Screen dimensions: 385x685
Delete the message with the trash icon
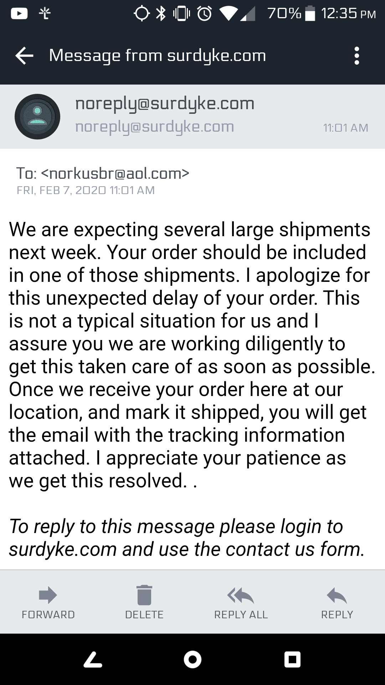click(x=144, y=595)
